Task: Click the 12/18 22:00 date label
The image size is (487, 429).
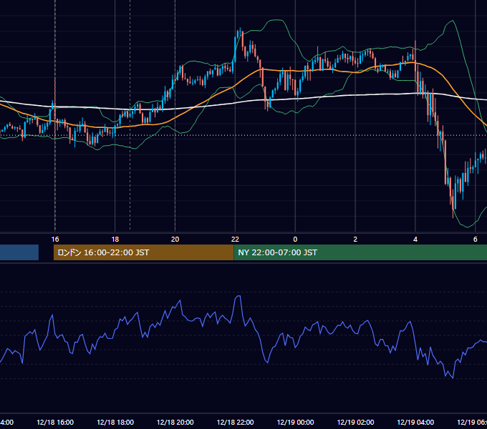Action: coord(235,422)
